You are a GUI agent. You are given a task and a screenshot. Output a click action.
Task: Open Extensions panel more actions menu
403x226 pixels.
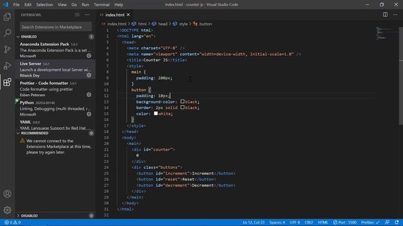[88, 15]
